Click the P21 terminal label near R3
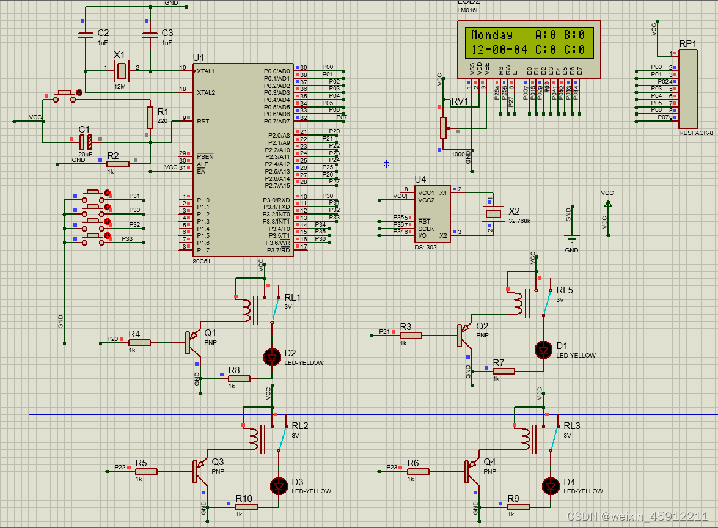 coord(384,332)
